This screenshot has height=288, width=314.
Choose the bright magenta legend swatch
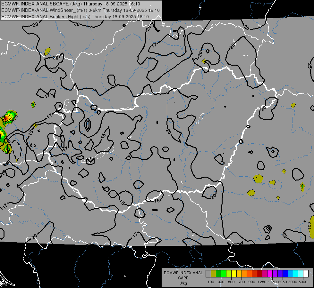pos(270,274)
